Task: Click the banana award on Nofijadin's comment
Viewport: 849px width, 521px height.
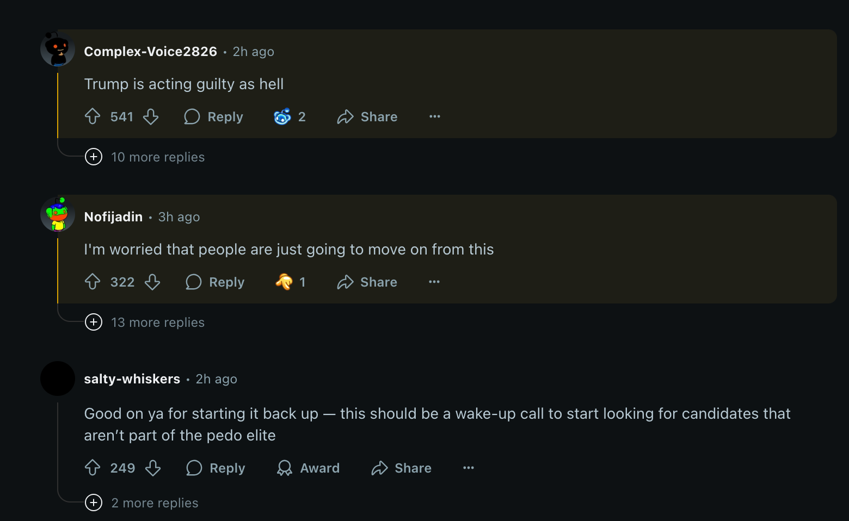Action: coord(284,282)
